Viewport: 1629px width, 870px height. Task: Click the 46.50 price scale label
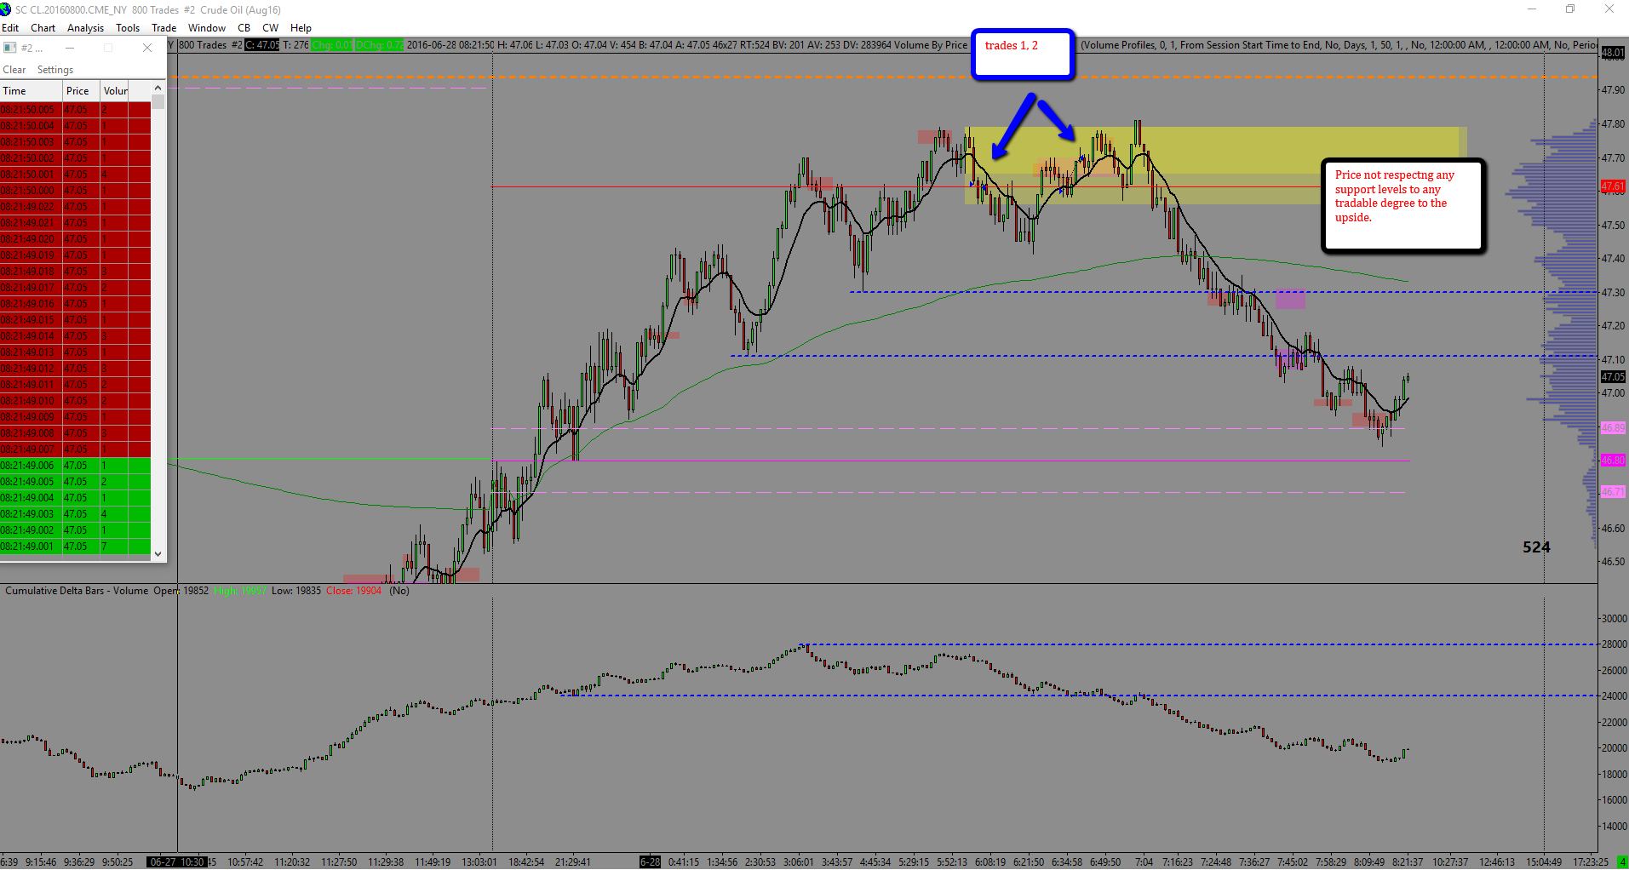pyautogui.click(x=1613, y=562)
